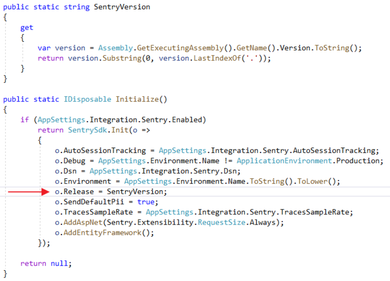Click the LastIndexOf method call
The width and height of the screenshot is (390, 281).
(217, 58)
